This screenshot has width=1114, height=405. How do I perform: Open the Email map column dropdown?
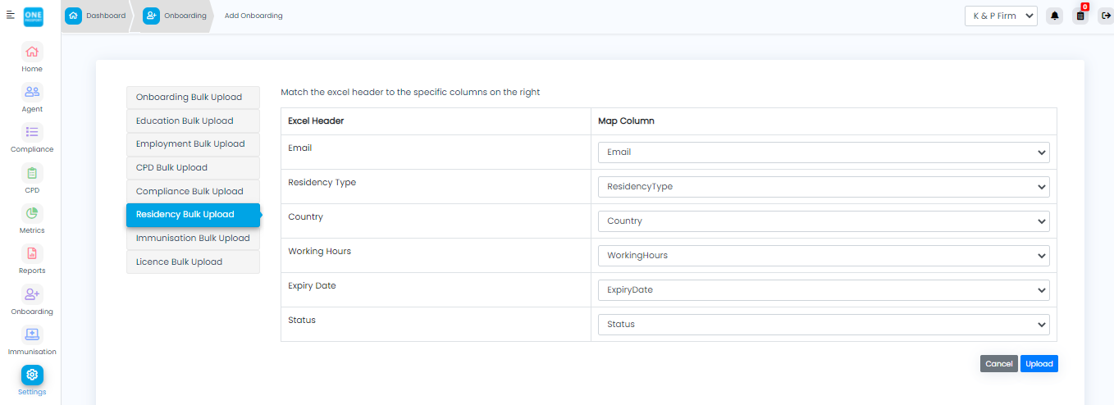823,152
